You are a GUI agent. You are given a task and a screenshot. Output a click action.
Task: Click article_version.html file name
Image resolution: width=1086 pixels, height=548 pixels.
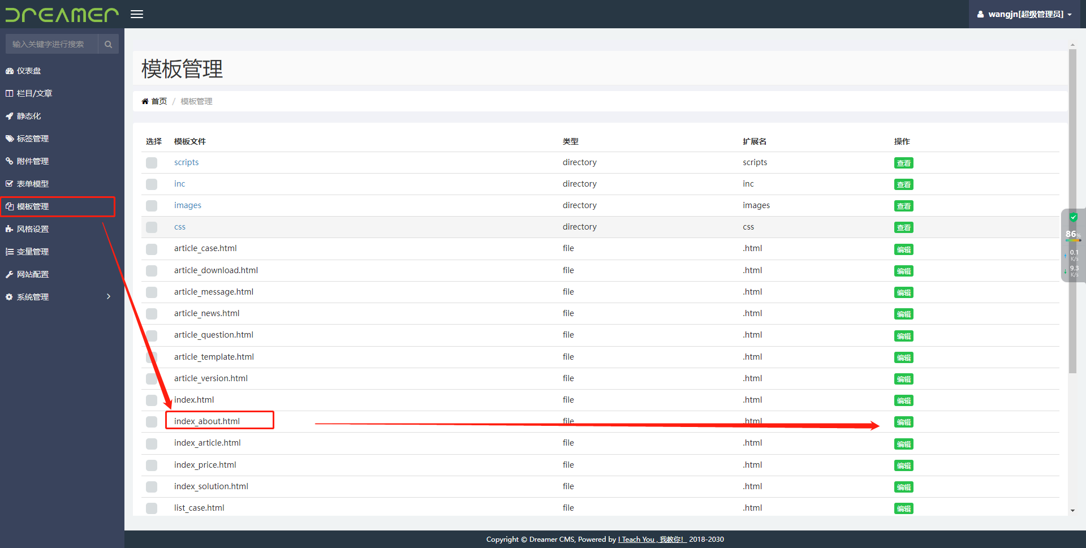(211, 378)
